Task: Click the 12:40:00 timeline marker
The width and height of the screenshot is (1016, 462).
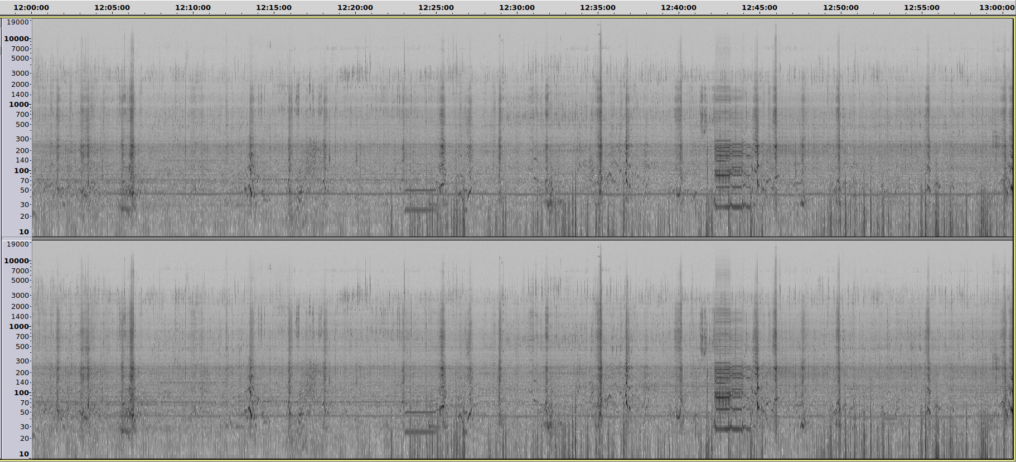Action: coord(679,8)
